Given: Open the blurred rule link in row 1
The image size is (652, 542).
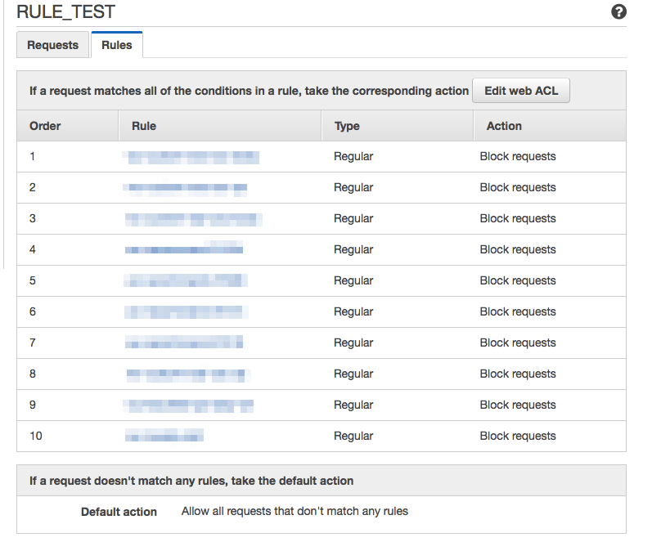Looking at the screenshot, I should click(x=191, y=157).
